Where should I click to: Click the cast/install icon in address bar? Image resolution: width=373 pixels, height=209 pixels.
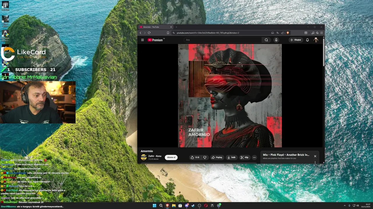[x=272, y=33]
